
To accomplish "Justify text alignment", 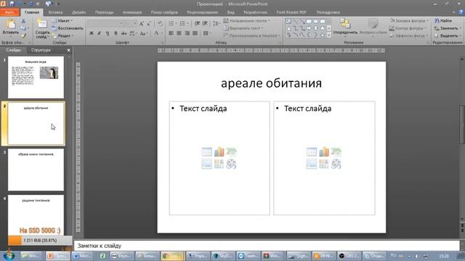I will point(195,33).
